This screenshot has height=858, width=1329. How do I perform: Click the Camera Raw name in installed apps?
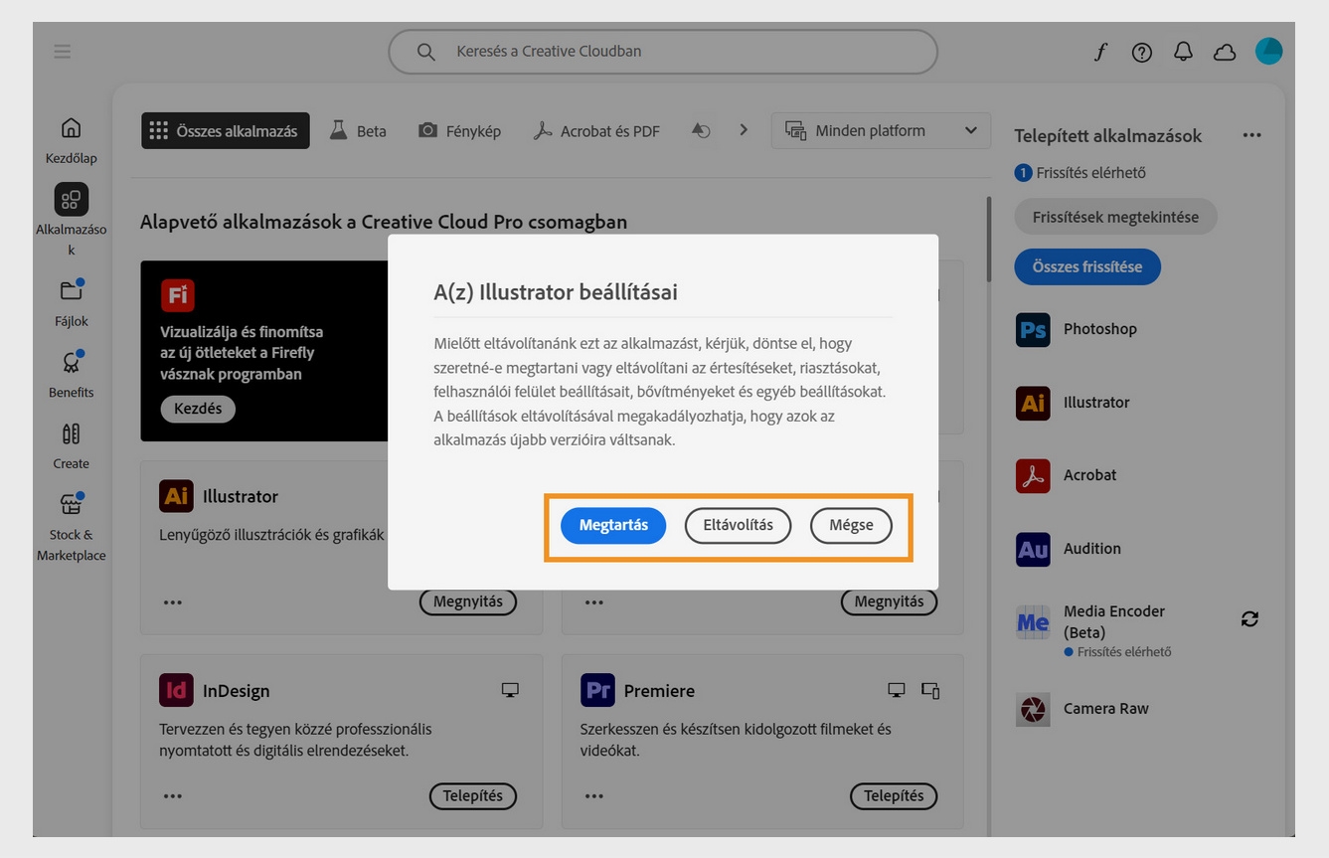click(x=1106, y=709)
